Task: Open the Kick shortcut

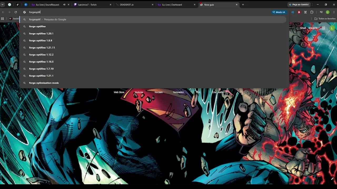Action: pos(198,92)
